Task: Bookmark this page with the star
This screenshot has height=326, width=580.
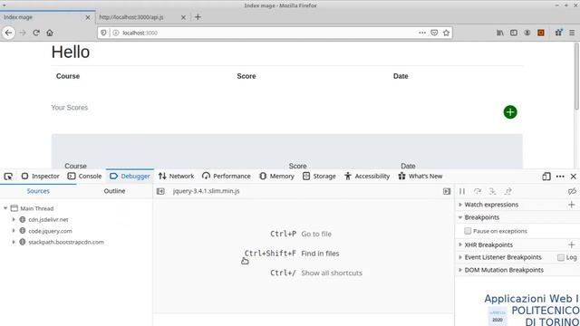Action: click(446, 33)
